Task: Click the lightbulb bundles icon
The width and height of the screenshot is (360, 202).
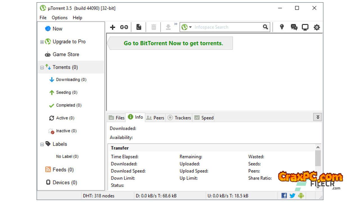Action: (282, 27)
